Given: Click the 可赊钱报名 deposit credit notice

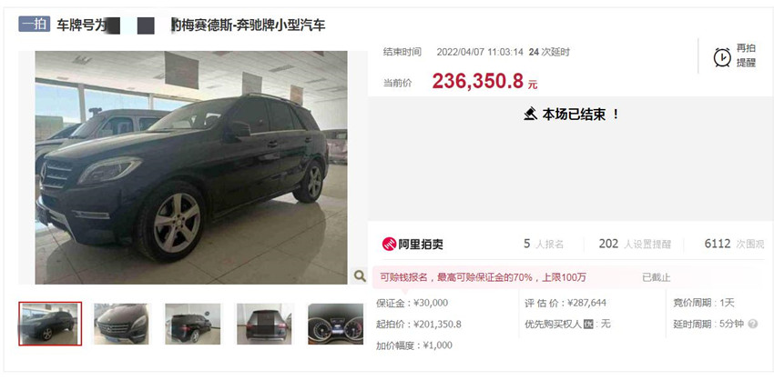Looking at the screenshot, I should pos(483,277).
